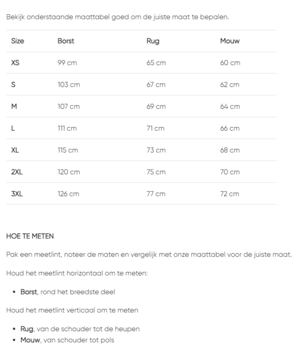This screenshot has width=306, height=357.
Task: Click the Size column header
Action: (x=17, y=41)
